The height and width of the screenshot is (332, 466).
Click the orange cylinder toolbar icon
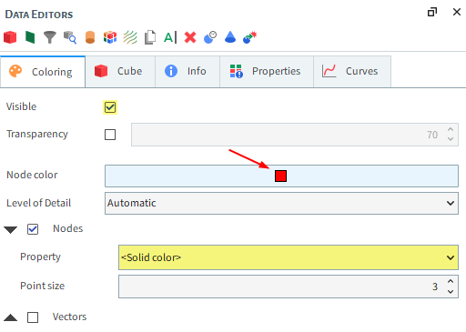point(90,37)
